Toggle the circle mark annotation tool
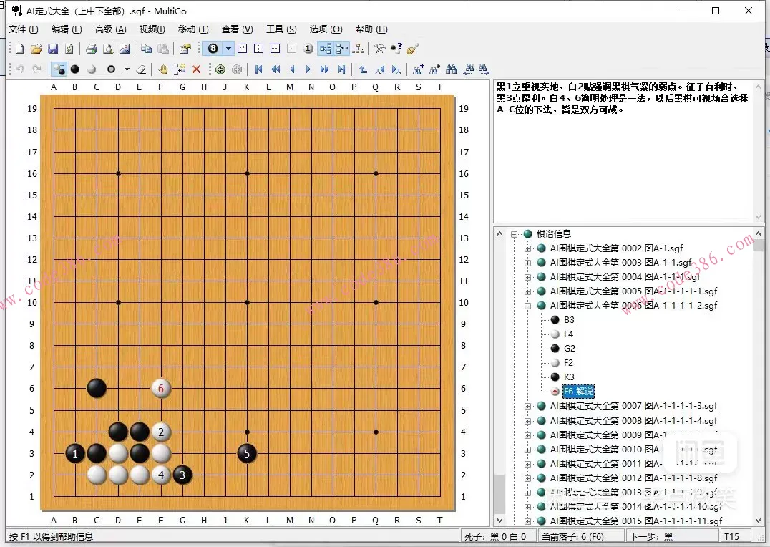 click(x=111, y=69)
